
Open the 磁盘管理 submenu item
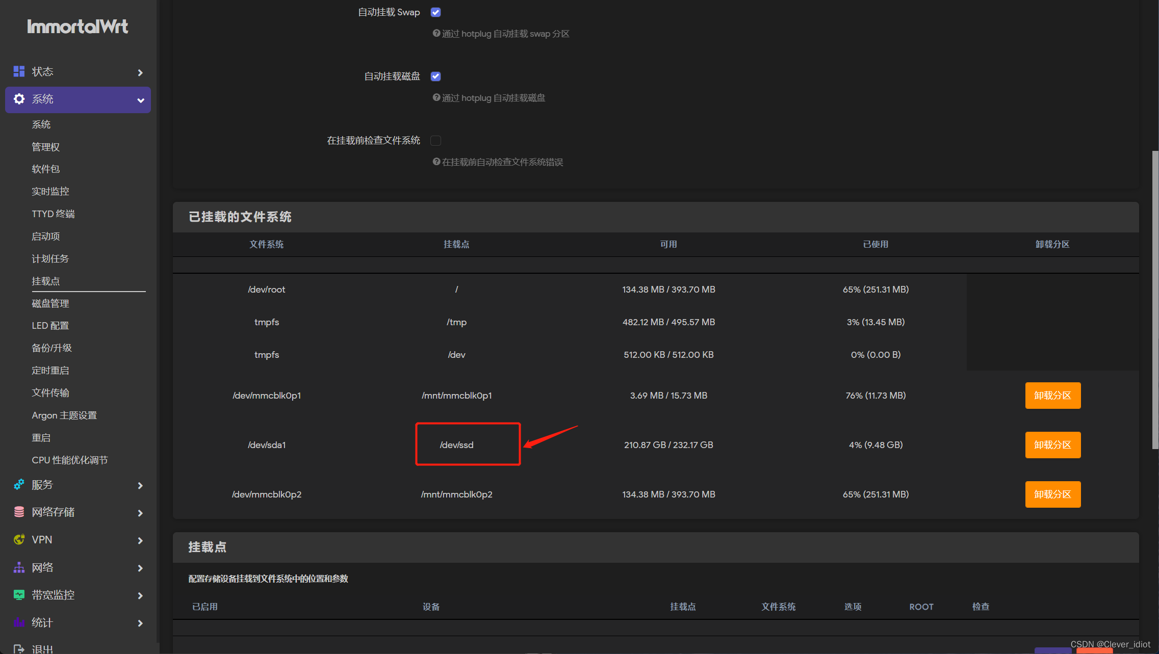point(50,303)
